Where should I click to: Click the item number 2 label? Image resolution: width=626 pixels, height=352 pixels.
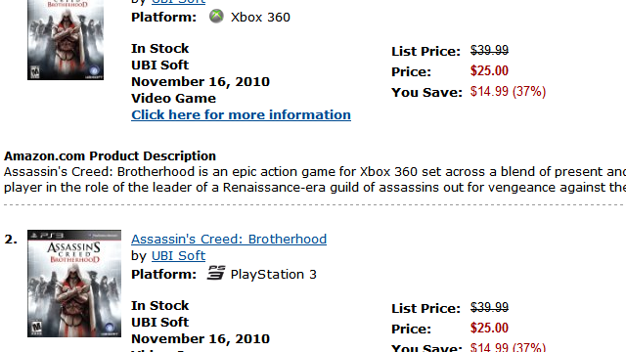(x=11, y=240)
